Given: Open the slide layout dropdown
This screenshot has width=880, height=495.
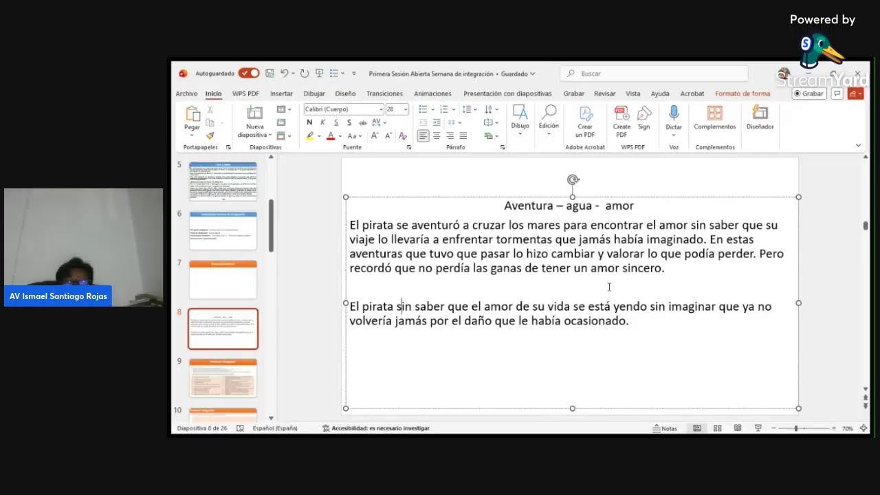Looking at the screenshot, I should (x=283, y=109).
